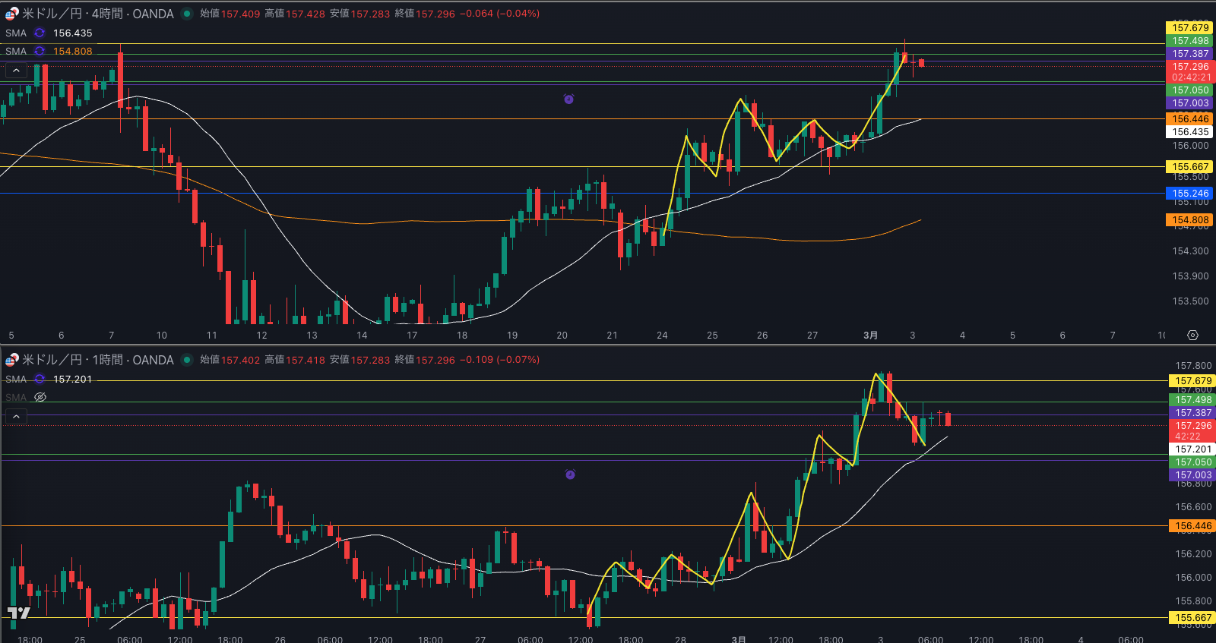Image resolution: width=1216 pixels, height=643 pixels.
Task: Select the SMA 154.808 indicator label
Action: click(16, 51)
